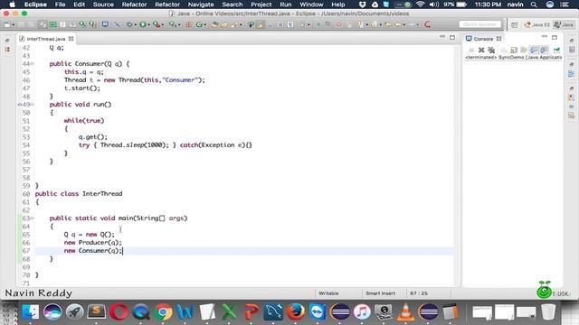Open the External Tools dropdown arrow

[179, 24]
